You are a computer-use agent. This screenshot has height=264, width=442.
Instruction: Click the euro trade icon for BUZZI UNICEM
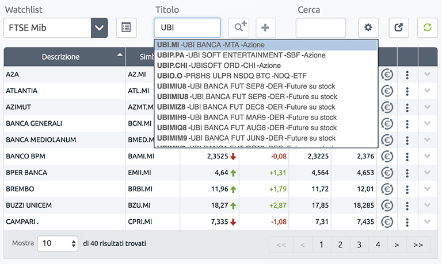click(x=387, y=205)
